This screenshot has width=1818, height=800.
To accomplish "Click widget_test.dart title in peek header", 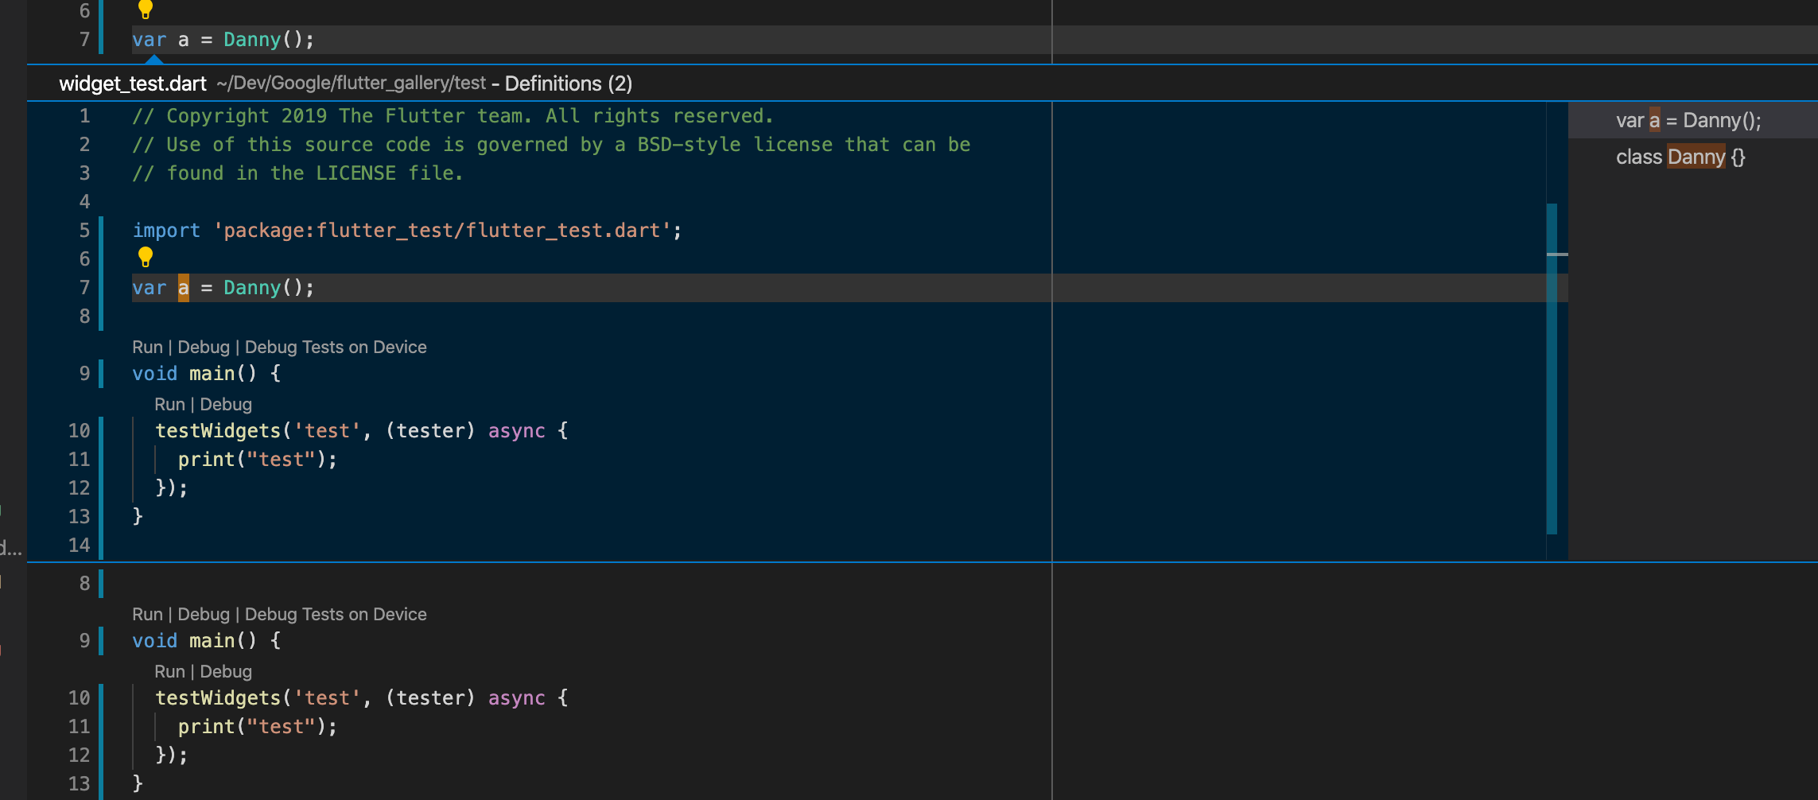I will (x=133, y=83).
